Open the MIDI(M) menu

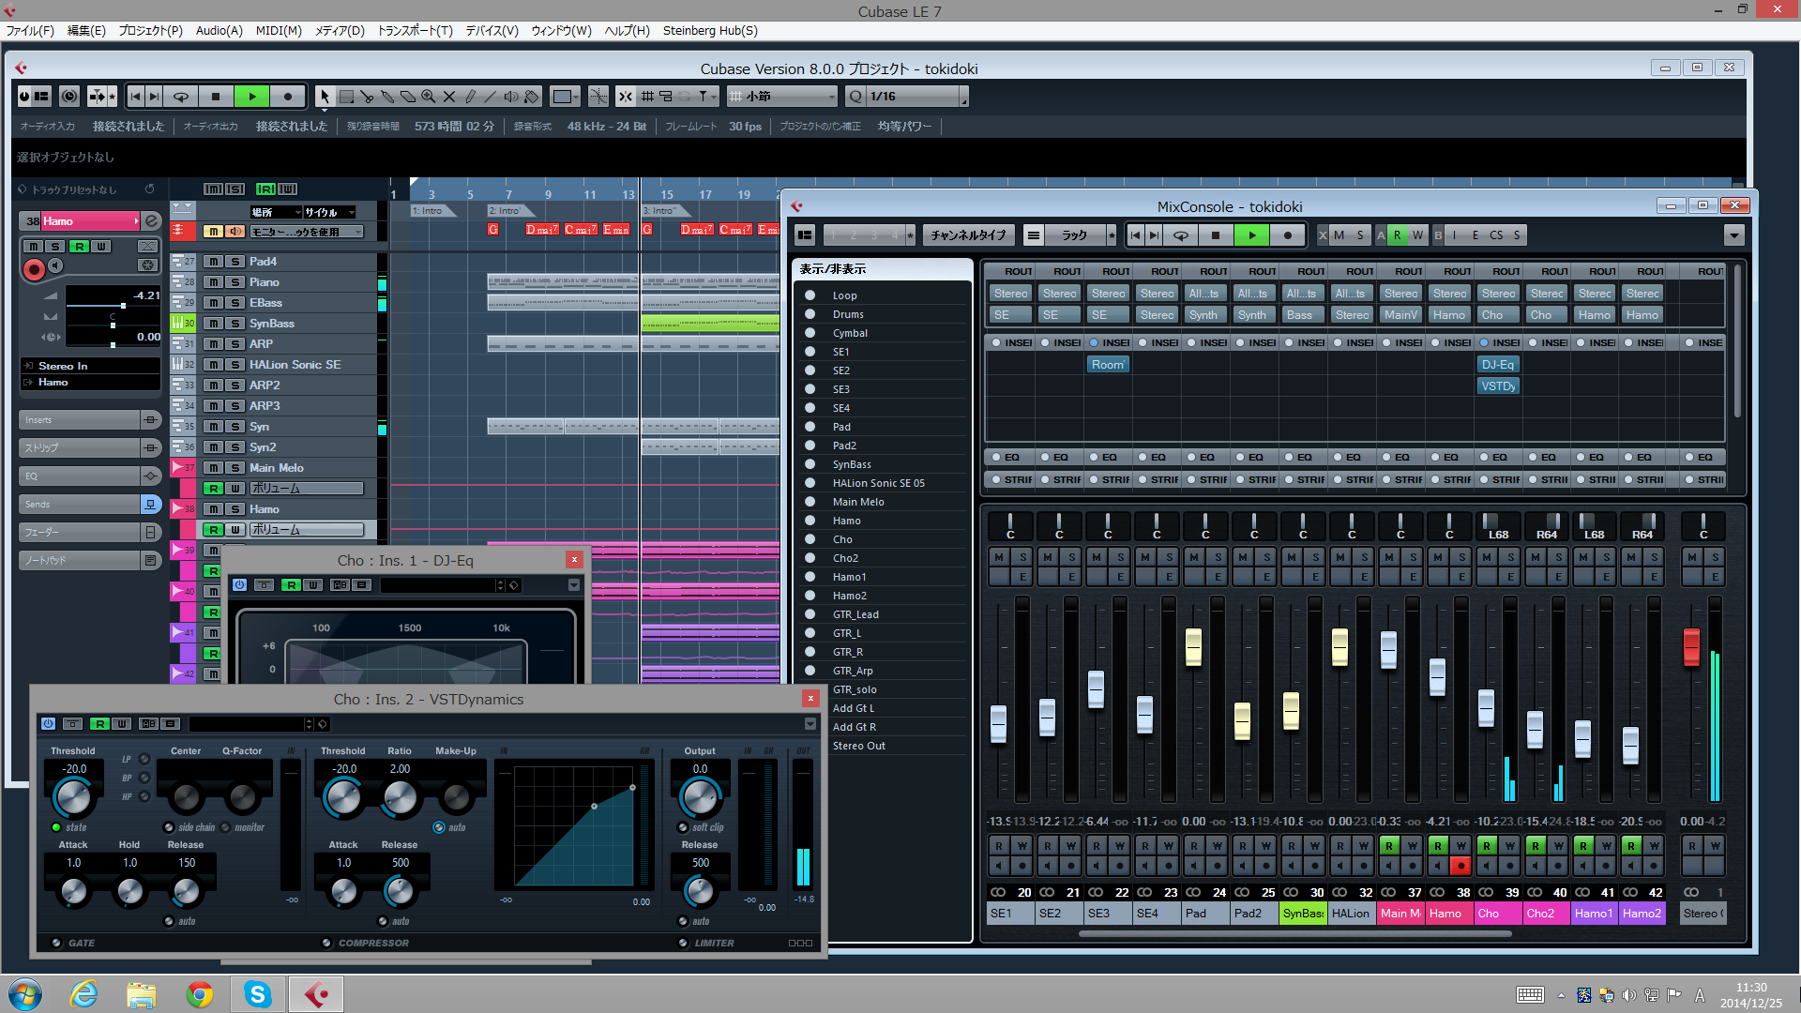click(279, 31)
